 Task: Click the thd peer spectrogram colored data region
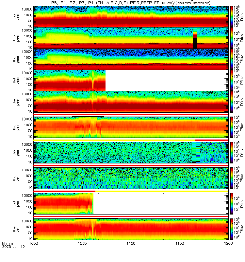click(x=70, y=80)
